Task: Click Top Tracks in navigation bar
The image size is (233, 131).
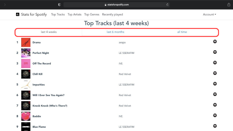Action: point(58,14)
